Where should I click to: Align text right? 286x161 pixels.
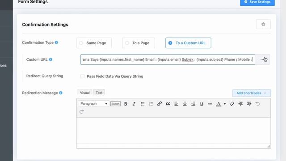193,104
